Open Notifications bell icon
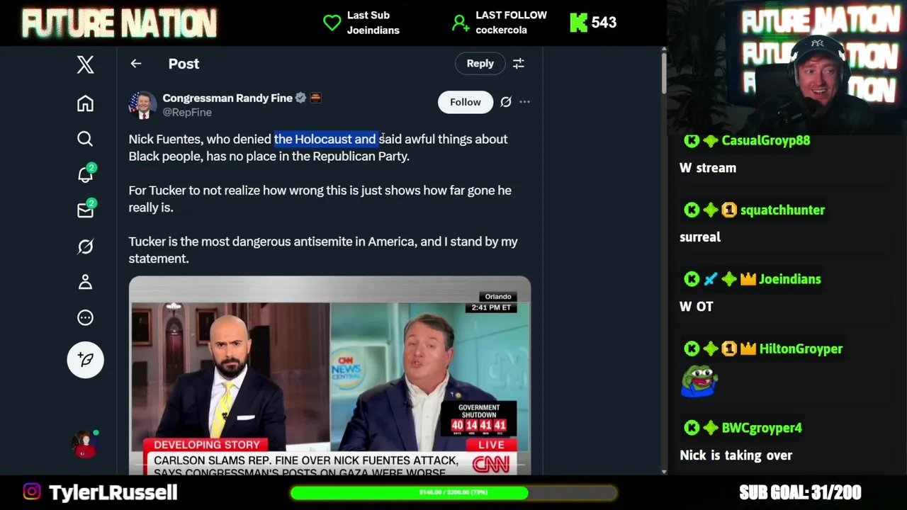The width and height of the screenshot is (907, 510). click(x=85, y=174)
